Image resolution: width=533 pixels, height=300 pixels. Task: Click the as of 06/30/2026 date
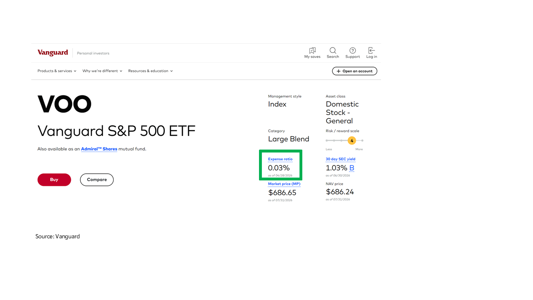coord(338,175)
